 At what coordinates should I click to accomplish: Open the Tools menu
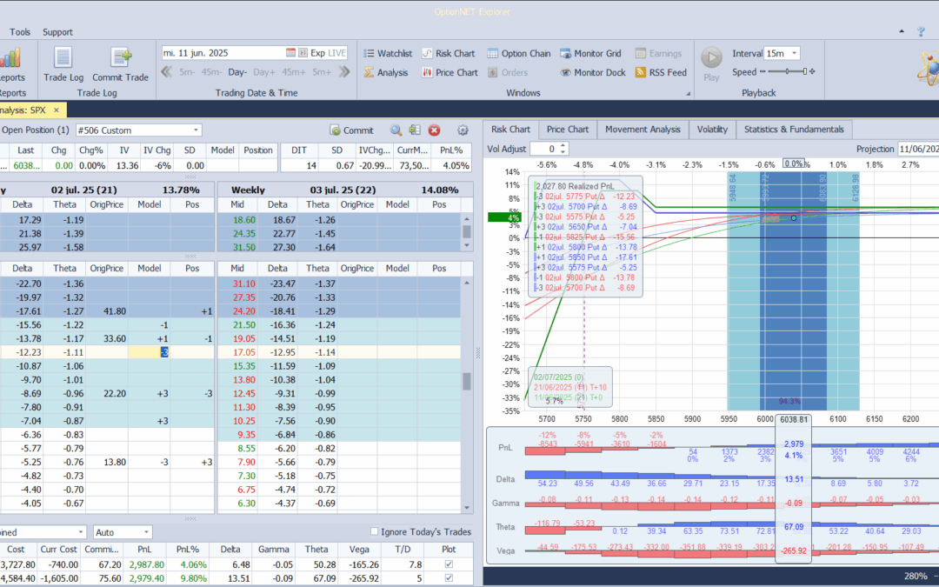20,32
